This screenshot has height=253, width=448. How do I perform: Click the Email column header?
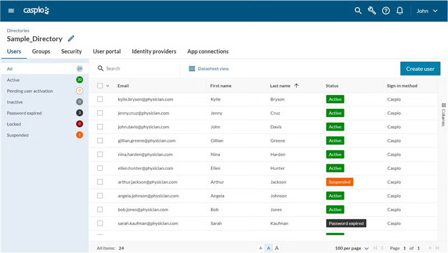pyautogui.click(x=123, y=85)
